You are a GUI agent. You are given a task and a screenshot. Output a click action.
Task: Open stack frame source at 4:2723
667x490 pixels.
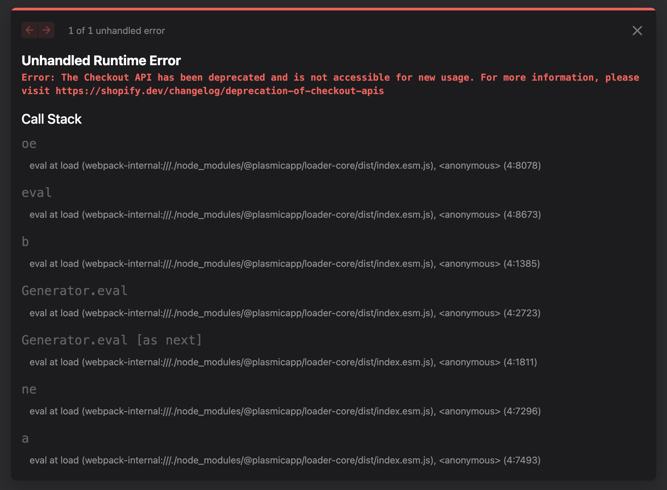pos(285,313)
